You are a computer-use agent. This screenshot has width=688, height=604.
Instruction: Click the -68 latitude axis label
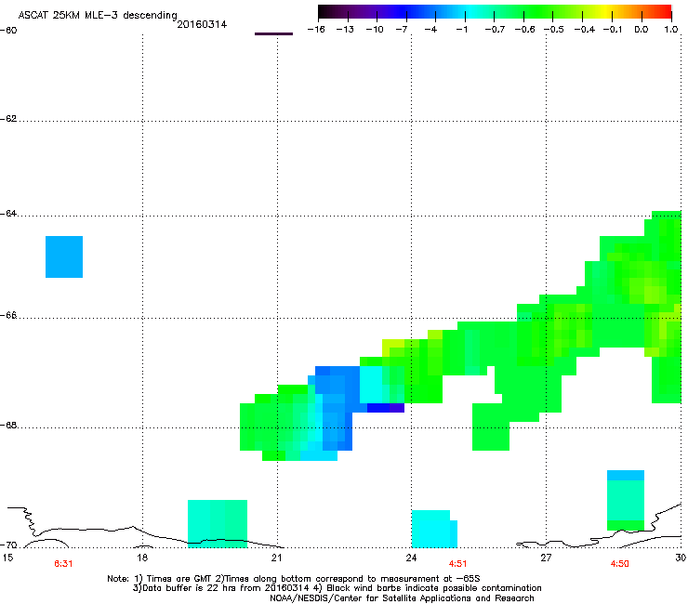(8, 425)
